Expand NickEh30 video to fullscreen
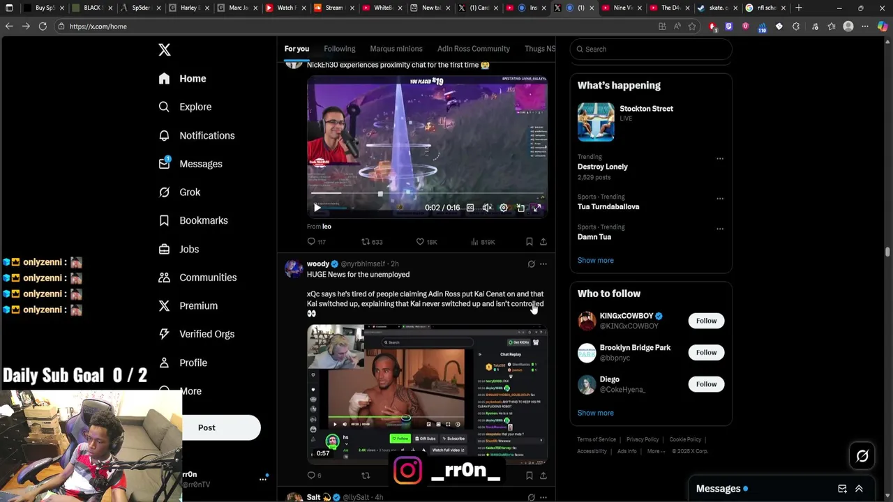Screen dimensions: 893x502 tap(537, 208)
